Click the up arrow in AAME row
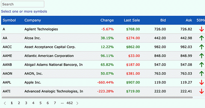Image resolution: width=205 pixels, height=108 pixels. (x=201, y=56)
